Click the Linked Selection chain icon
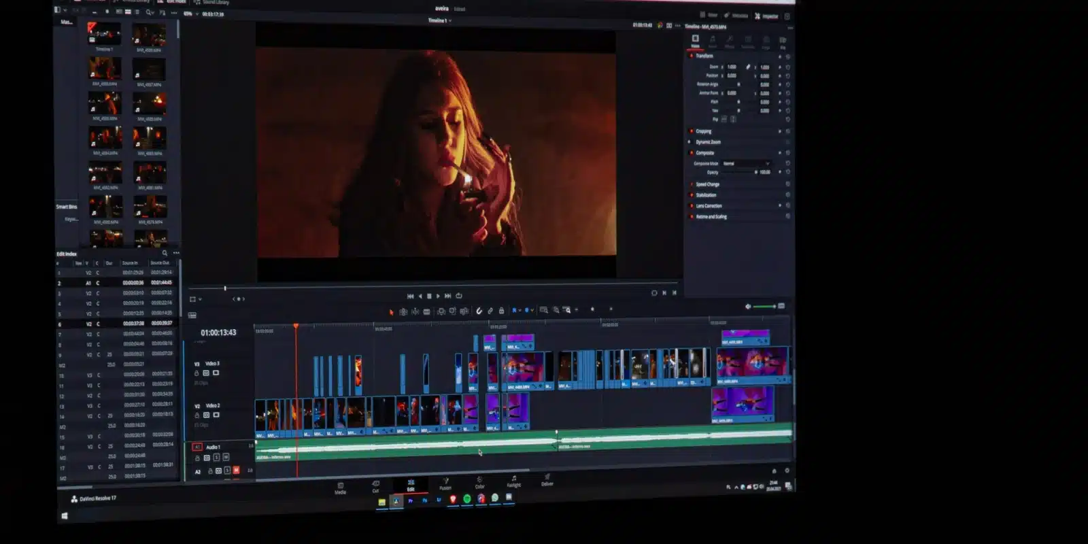 point(490,311)
